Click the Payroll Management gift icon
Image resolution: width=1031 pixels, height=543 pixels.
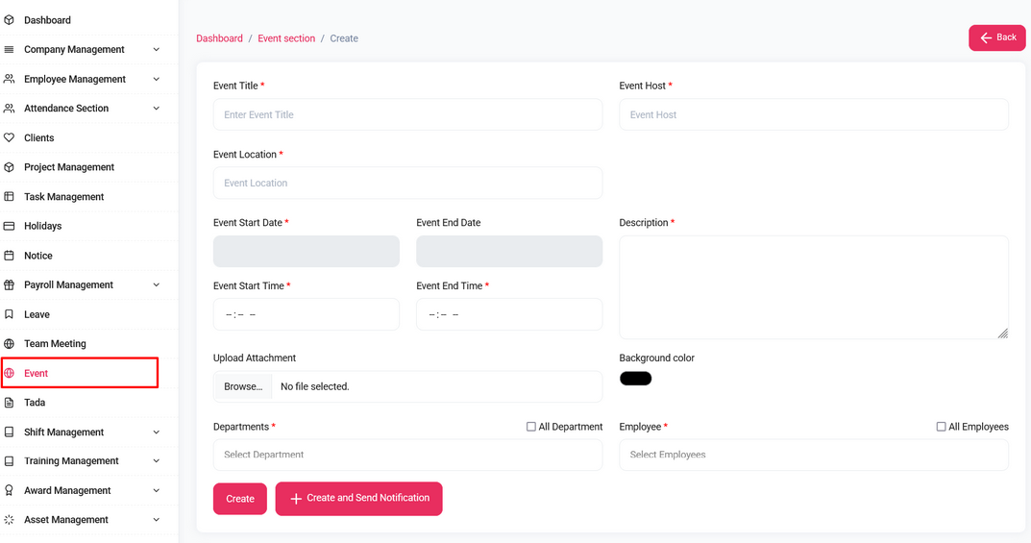[x=10, y=285]
